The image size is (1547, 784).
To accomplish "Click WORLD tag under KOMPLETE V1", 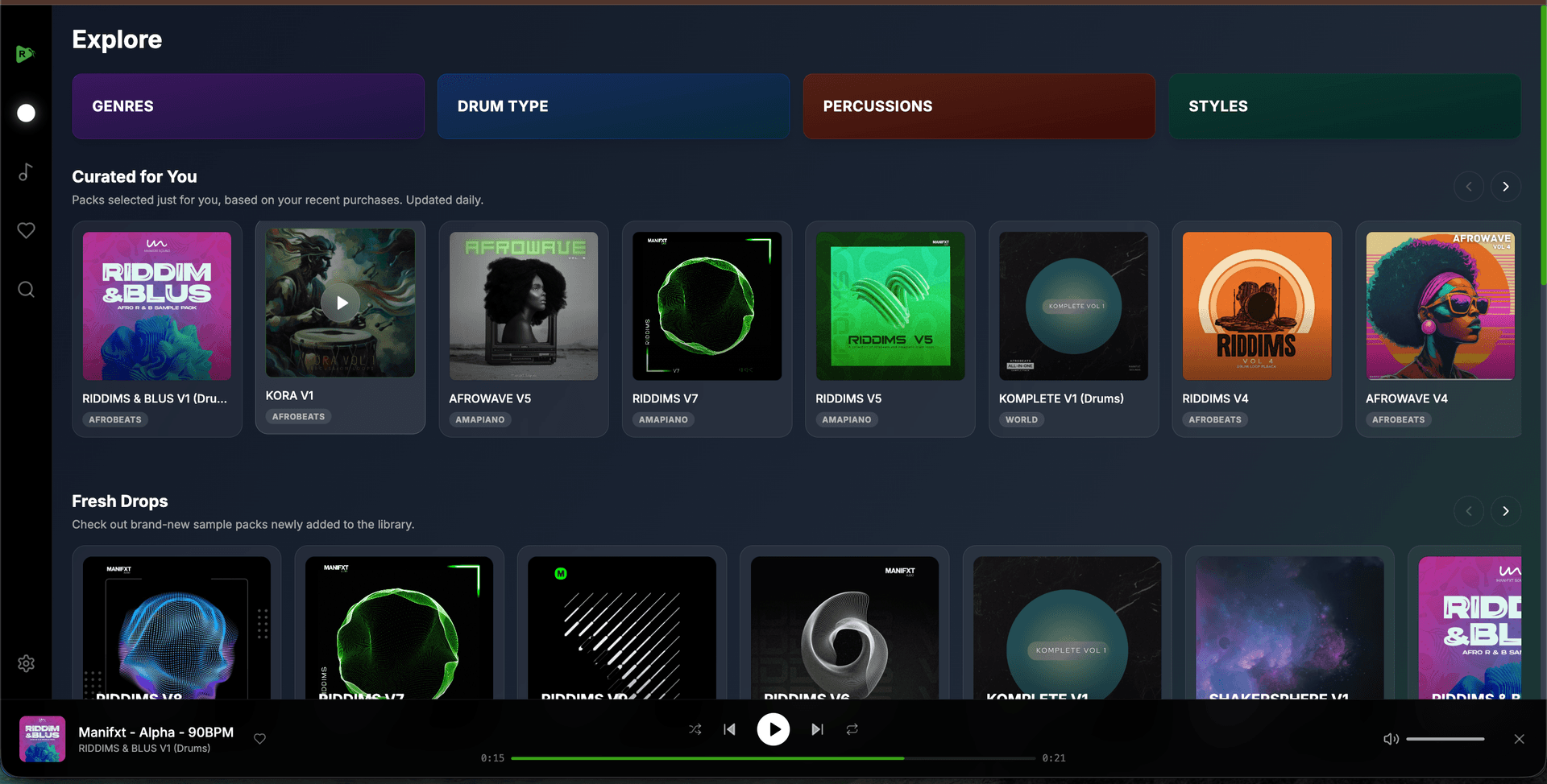I will coord(1022,419).
